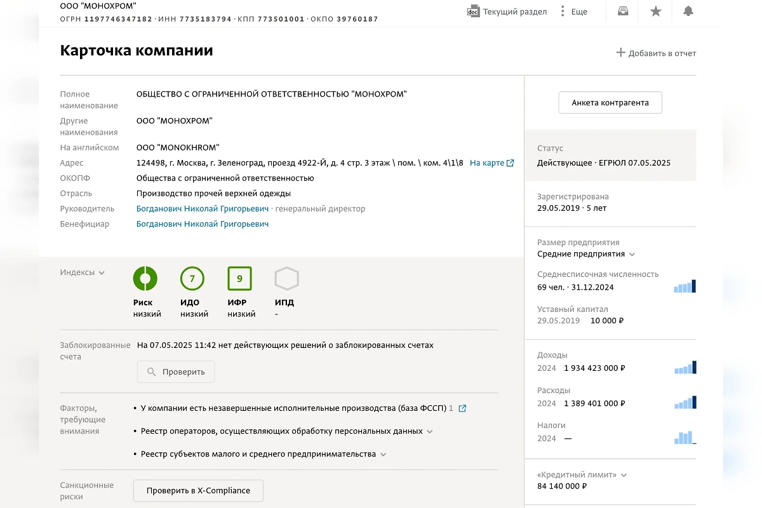
Task: Start blocked accounts check via Проверить
Action: click(x=175, y=371)
